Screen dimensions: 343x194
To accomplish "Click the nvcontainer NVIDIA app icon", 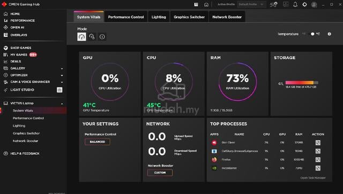I will coord(214,168).
